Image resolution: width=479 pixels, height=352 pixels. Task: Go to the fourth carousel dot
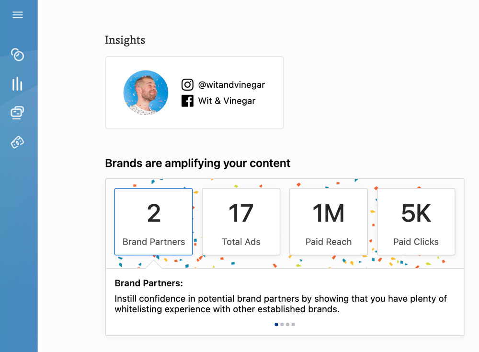click(293, 325)
